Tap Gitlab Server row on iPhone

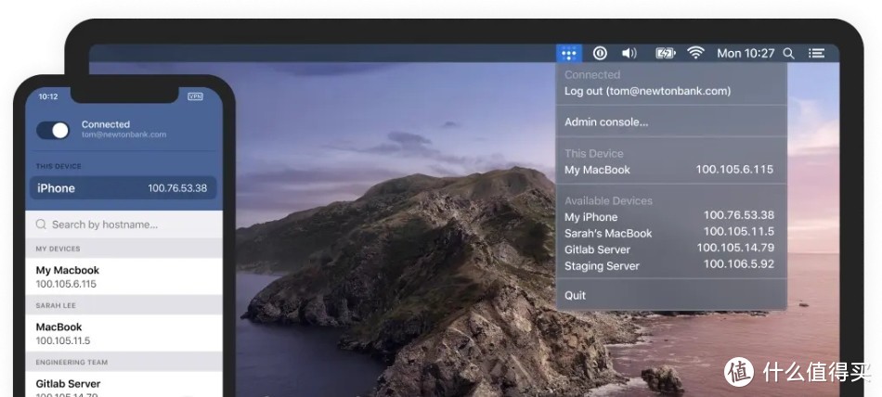click(123, 387)
